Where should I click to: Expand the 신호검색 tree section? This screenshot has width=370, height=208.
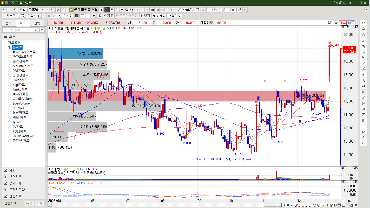click(5, 177)
